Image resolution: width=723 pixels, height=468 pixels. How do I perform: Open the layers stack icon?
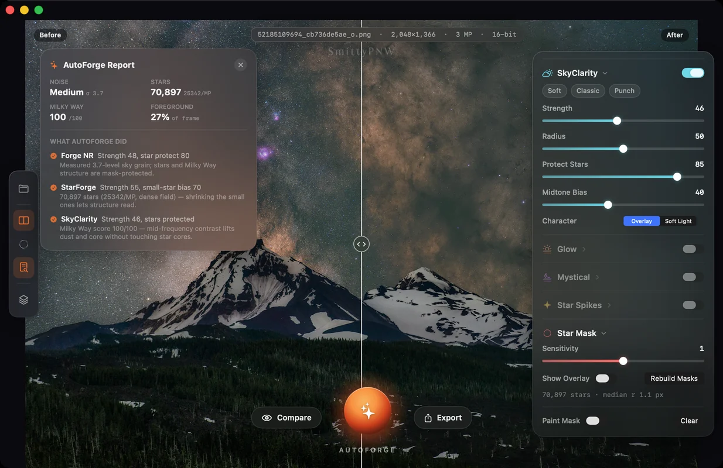23,300
